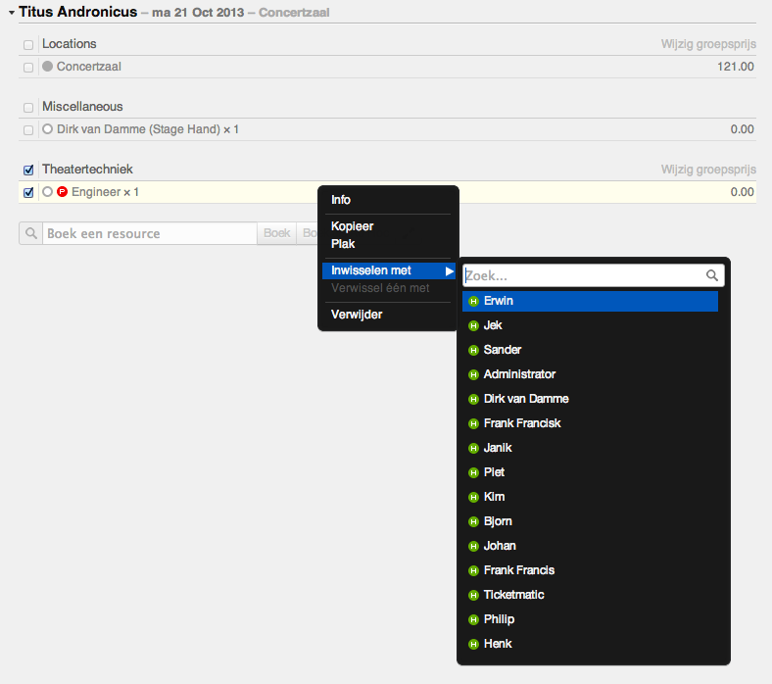The image size is (772, 684).
Task: Click the gray circle icon beside Concertzaal
Action: coord(47,67)
